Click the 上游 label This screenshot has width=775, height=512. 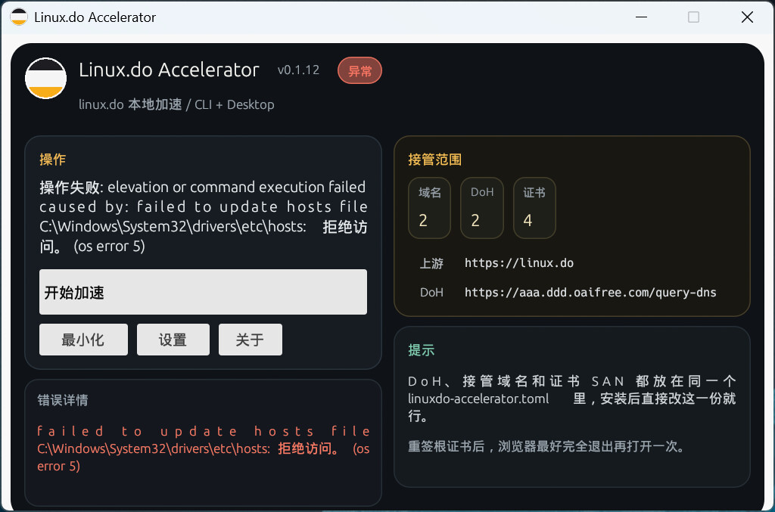[x=431, y=264]
